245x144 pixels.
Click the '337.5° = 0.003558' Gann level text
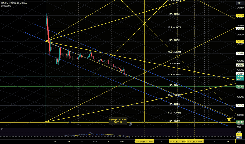click(174, 113)
